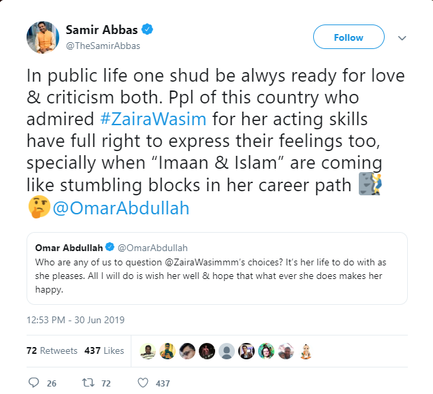Click Samir Abbas verified badge

(x=147, y=31)
